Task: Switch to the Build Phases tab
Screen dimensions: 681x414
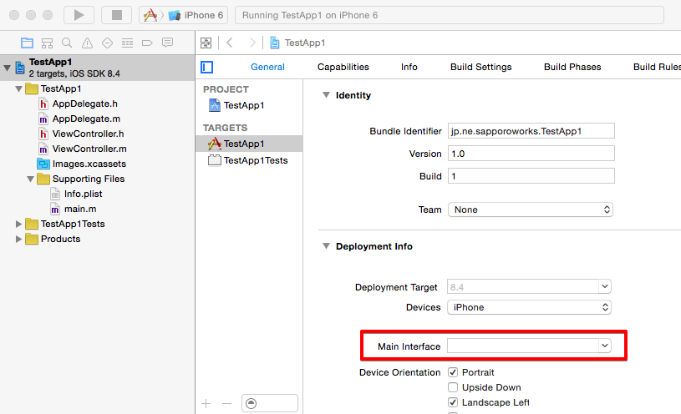Action: pyautogui.click(x=572, y=67)
